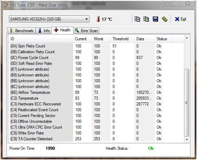This screenshot has width=197, height=160.
Task: Maximize the HD Tune window
Action: point(176,3)
